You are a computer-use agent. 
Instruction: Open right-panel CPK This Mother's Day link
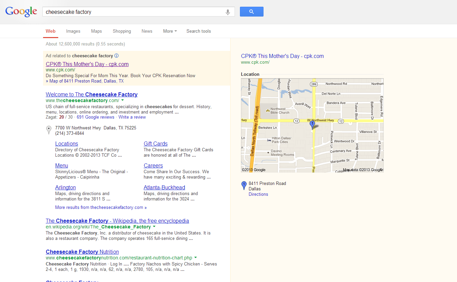click(x=282, y=56)
